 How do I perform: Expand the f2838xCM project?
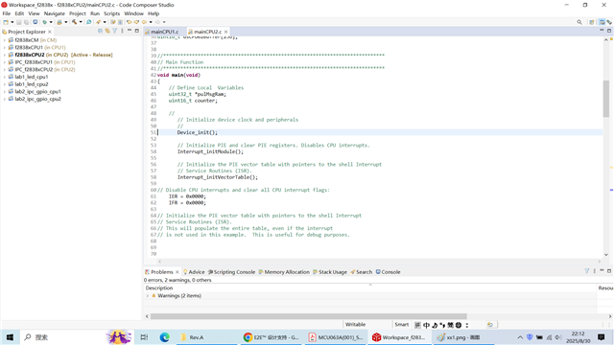pos(4,40)
